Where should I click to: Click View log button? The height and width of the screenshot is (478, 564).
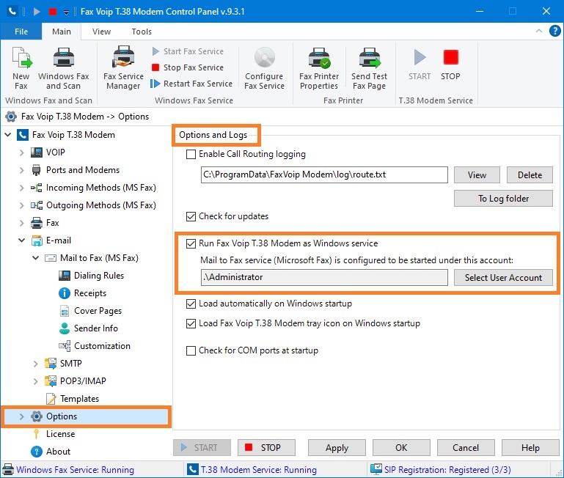pyautogui.click(x=477, y=175)
